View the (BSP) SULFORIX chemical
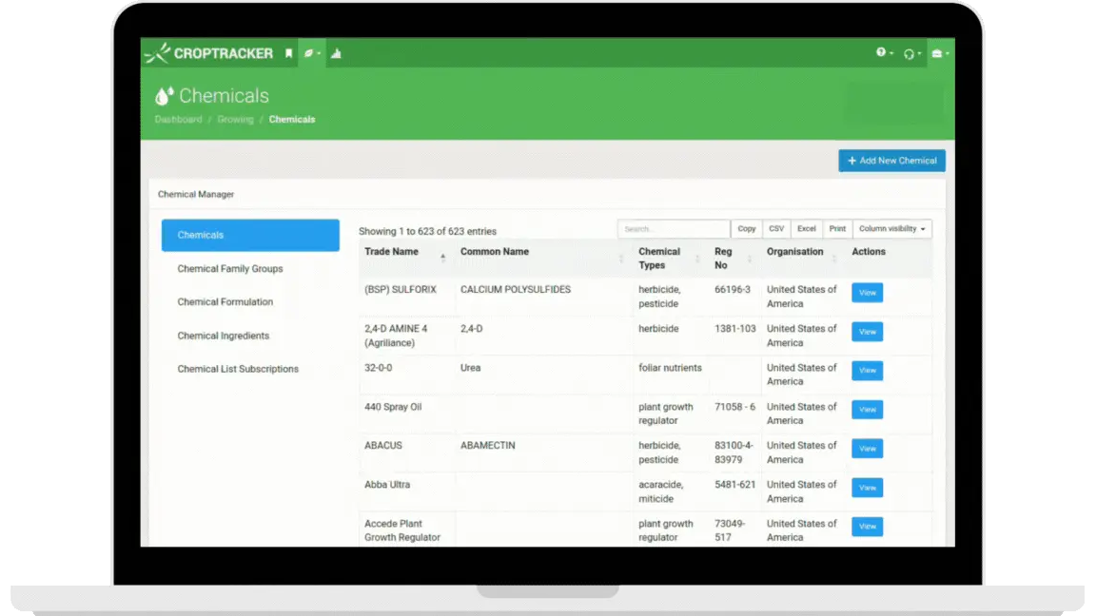Image resolution: width=1096 pixels, height=616 pixels. [x=867, y=293]
